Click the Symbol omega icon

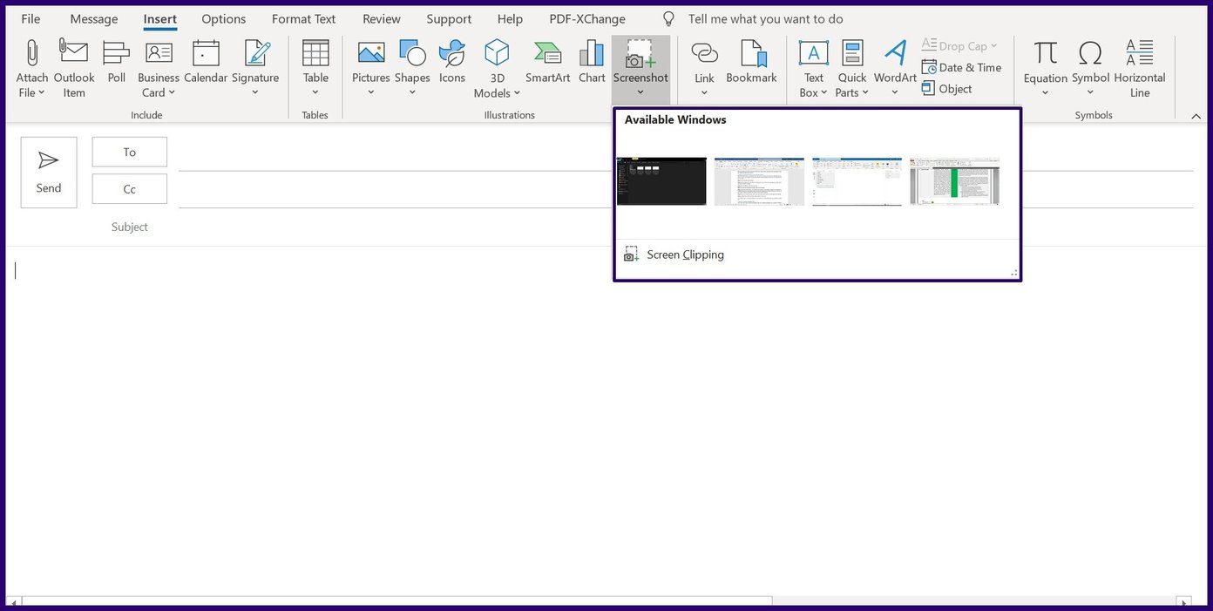(x=1090, y=52)
